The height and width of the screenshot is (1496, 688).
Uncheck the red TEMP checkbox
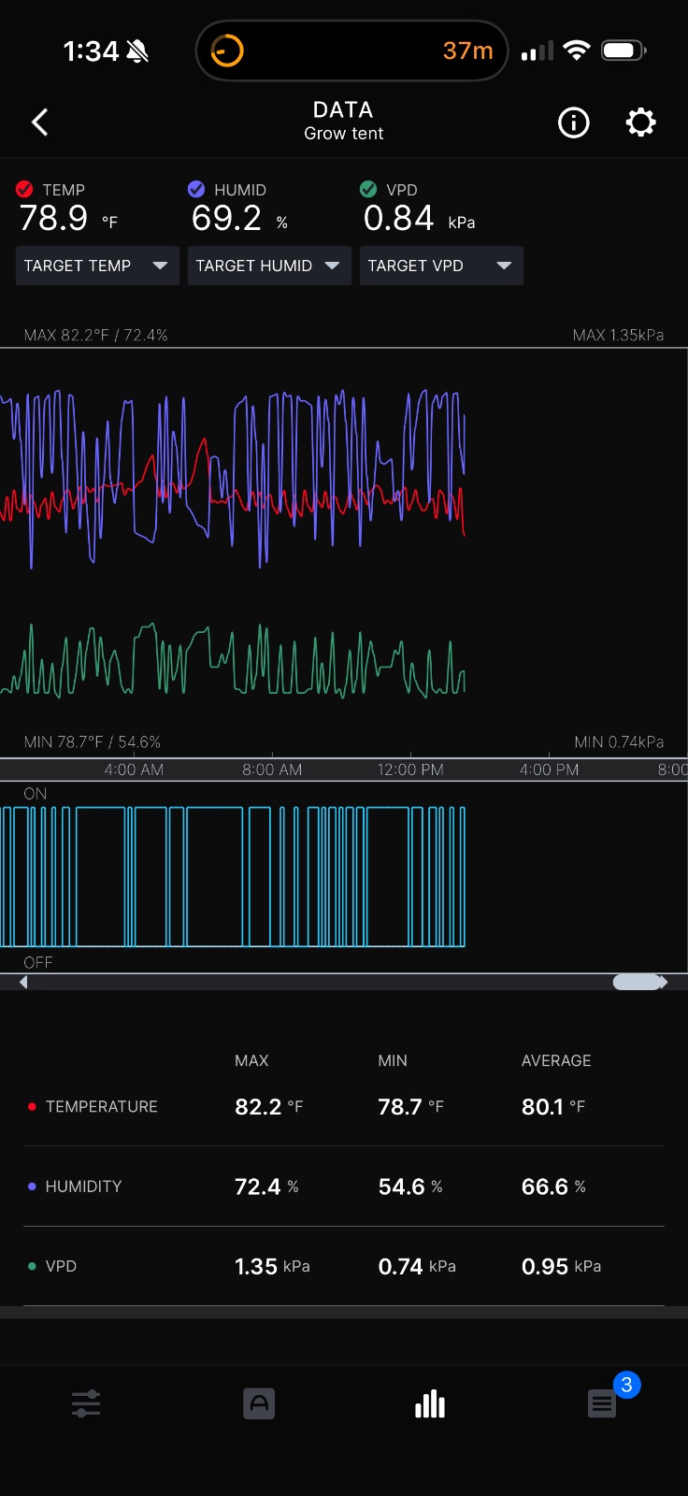[25, 189]
